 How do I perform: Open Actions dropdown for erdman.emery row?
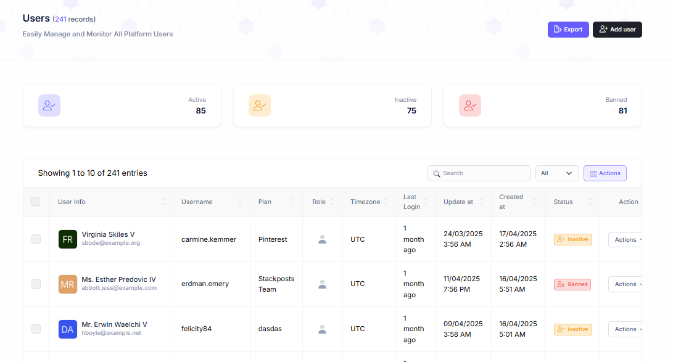(626, 284)
